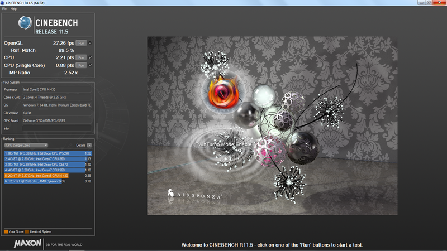Select the Intel Core i5 CPU M 430 ranking row

pos(48,176)
